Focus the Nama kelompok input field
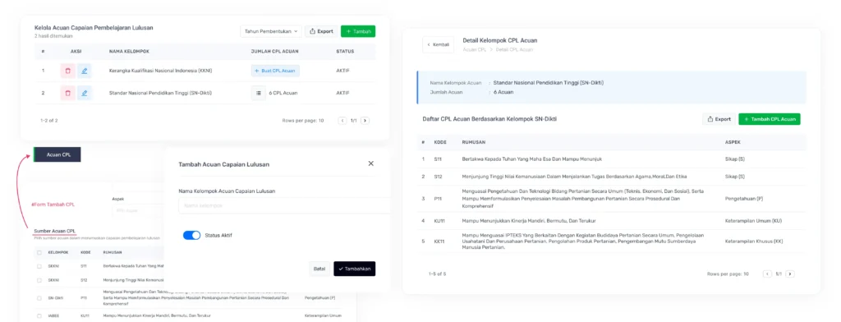 tap(283, 205)
